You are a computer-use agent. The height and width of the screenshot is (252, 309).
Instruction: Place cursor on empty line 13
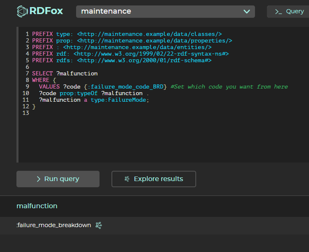[x=82, y=113]
